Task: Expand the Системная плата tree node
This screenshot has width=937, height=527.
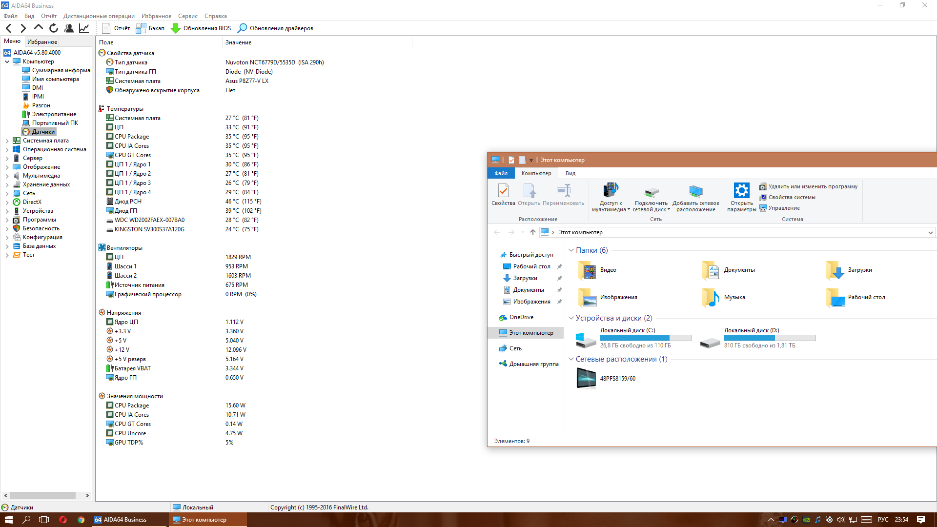Action: click(x=7, y=141)
